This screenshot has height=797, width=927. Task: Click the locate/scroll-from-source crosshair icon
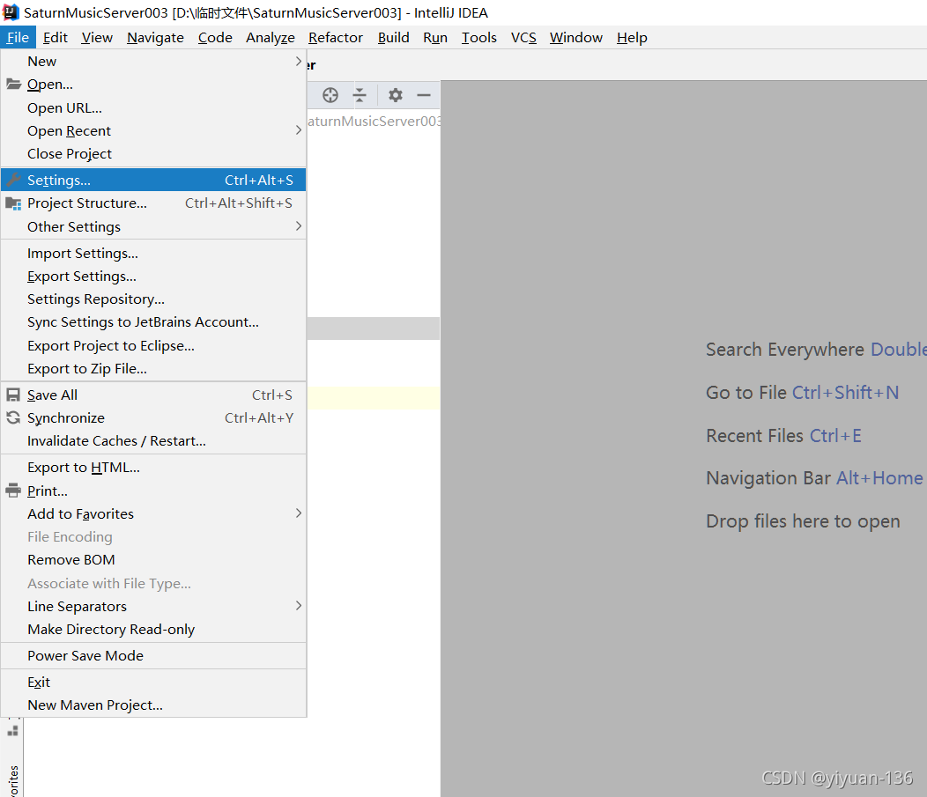coord(330,95)
